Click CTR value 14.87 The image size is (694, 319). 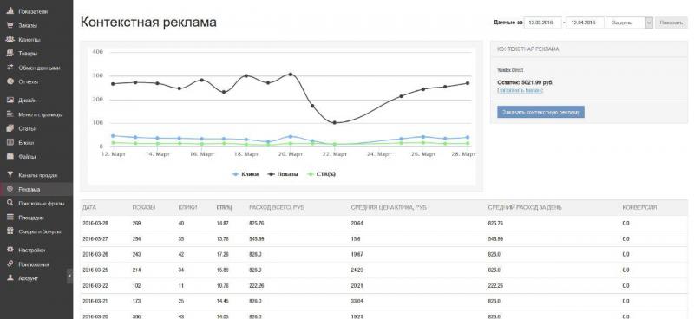pyautogui.click(x=223, y=224)
